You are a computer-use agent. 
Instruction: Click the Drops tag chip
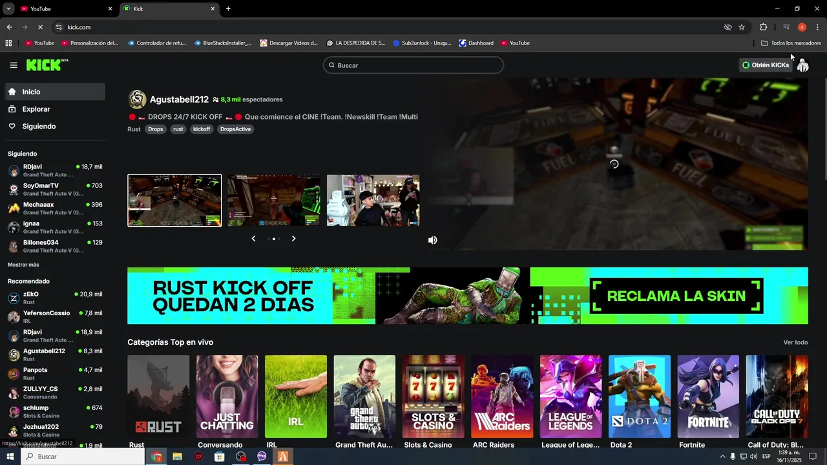(155, 129)
